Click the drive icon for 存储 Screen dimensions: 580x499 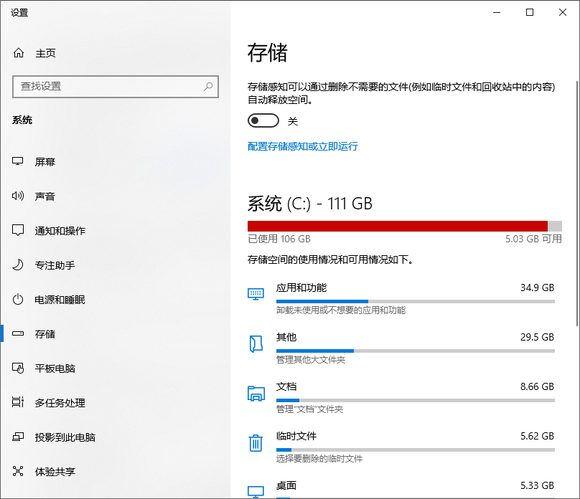(18, 333)
